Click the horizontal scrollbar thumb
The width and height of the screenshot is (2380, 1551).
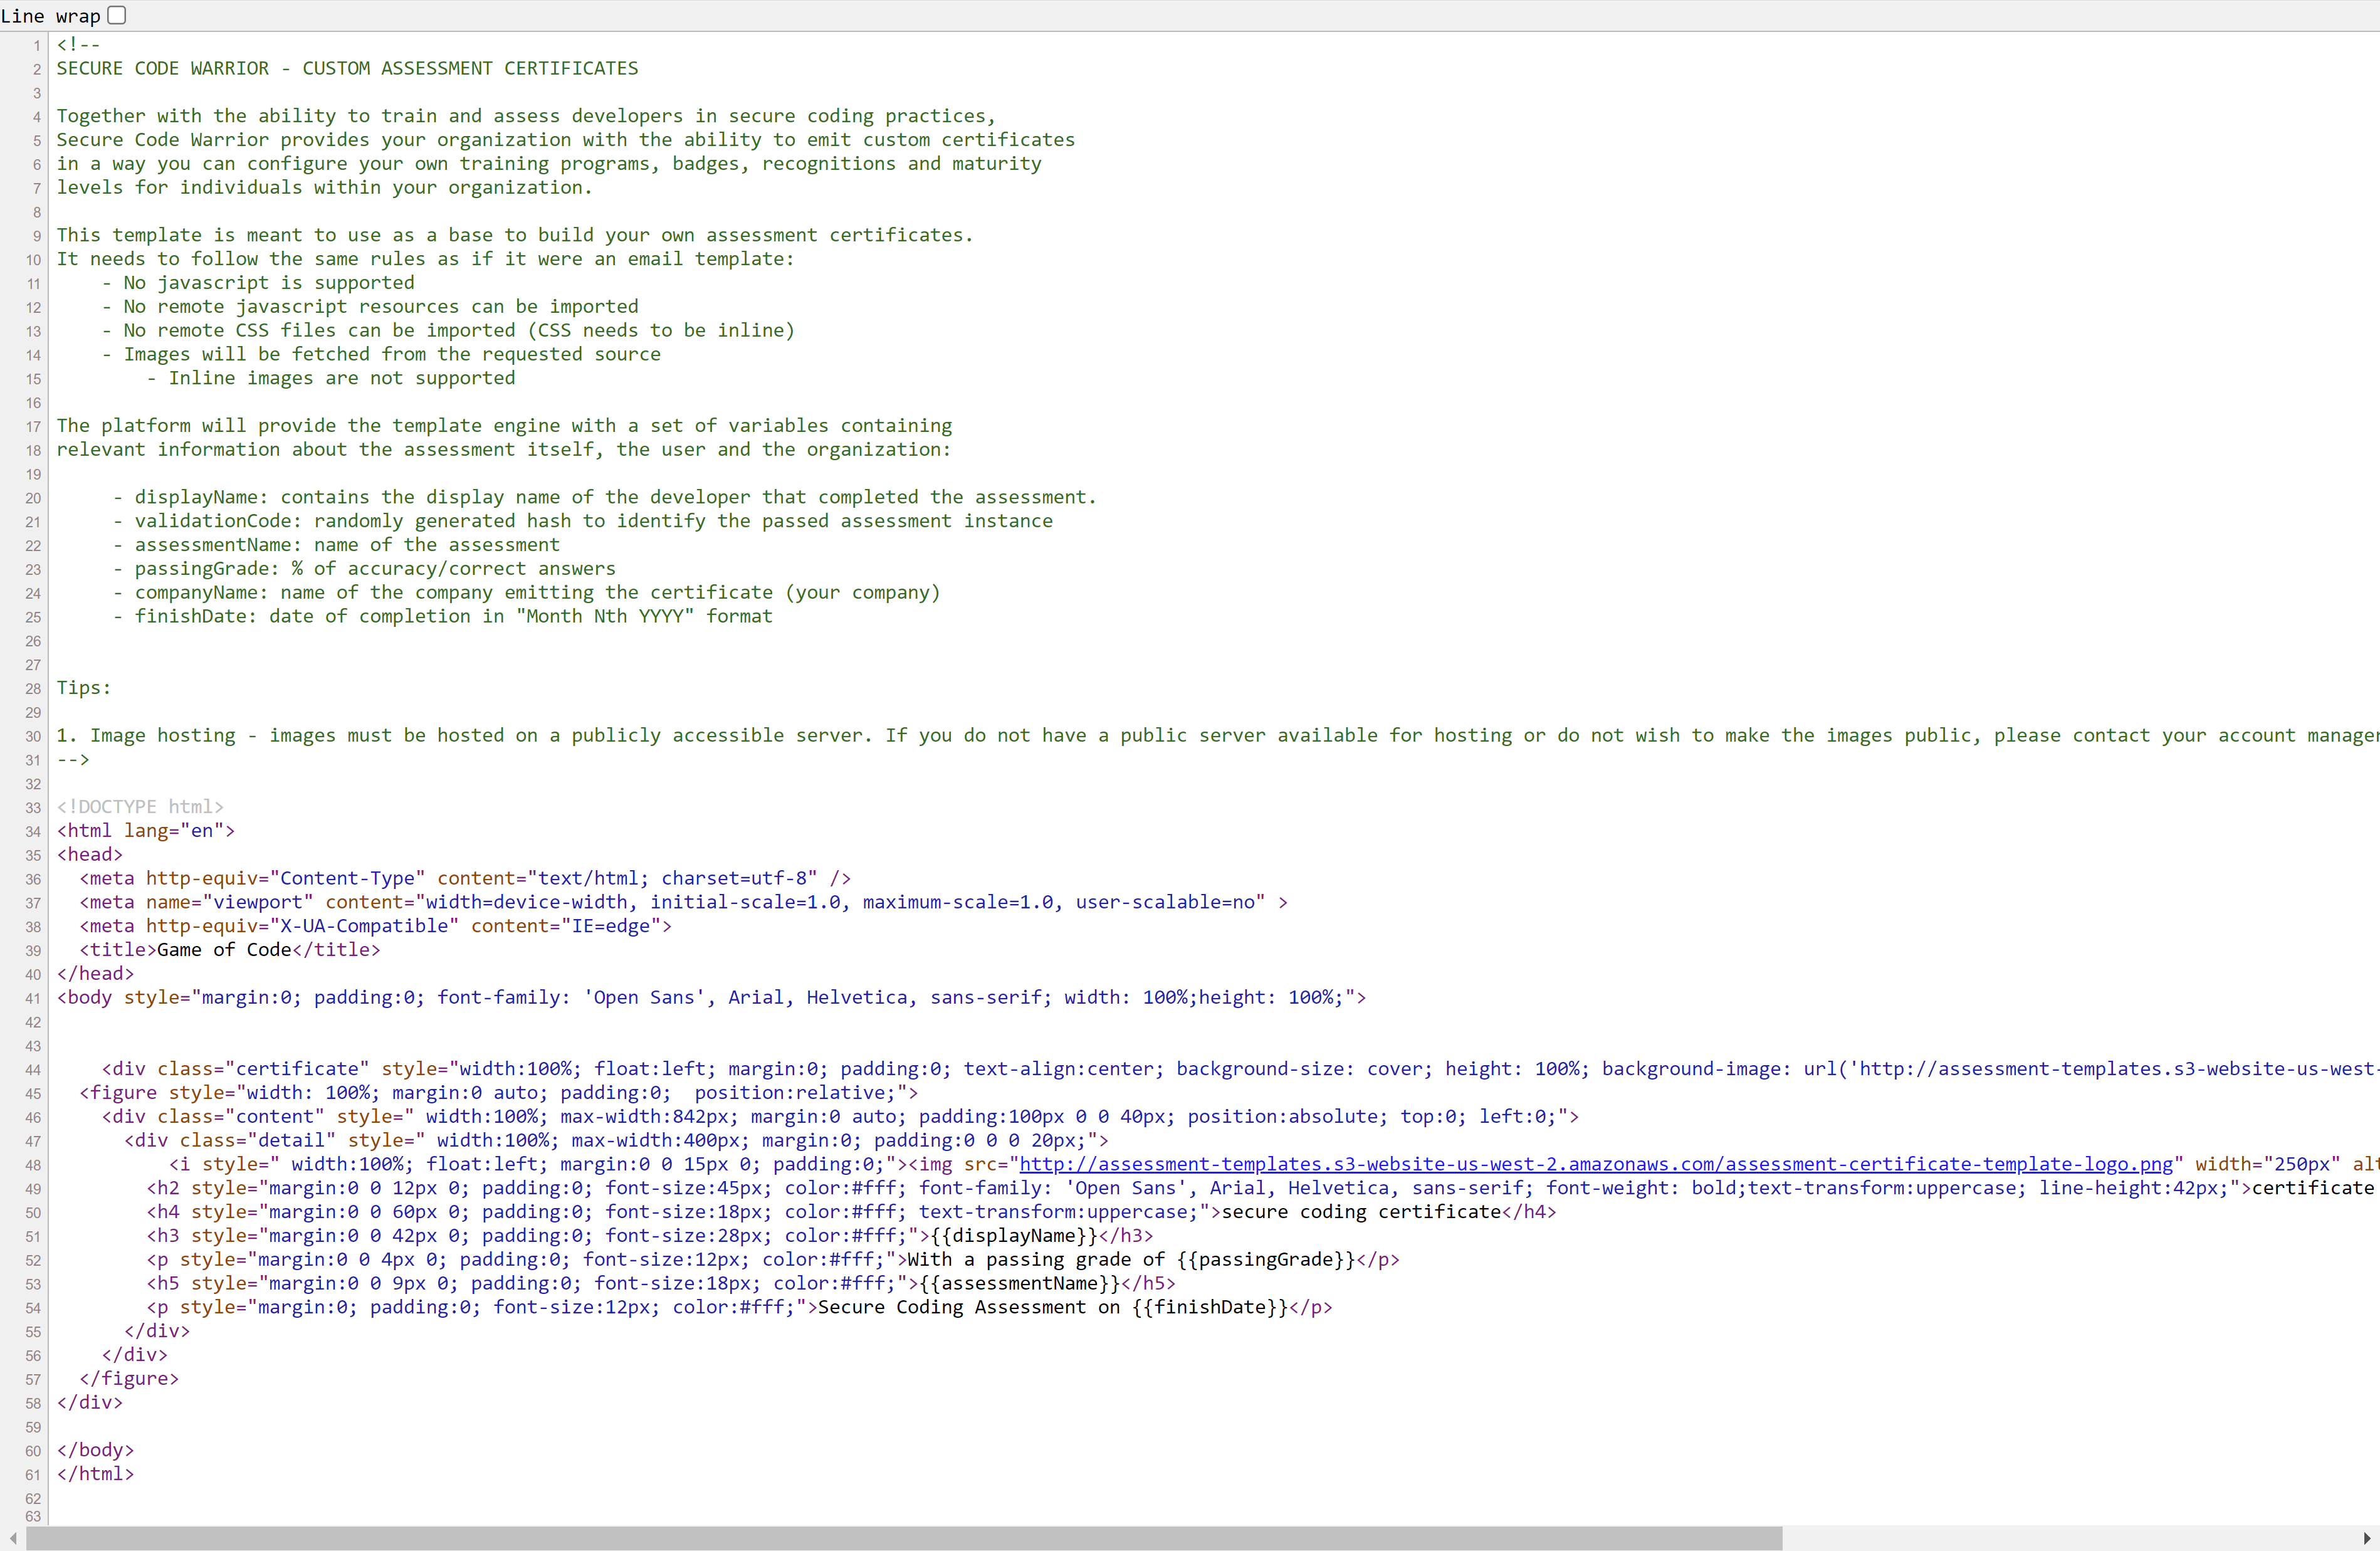[x=900, y=1538]
